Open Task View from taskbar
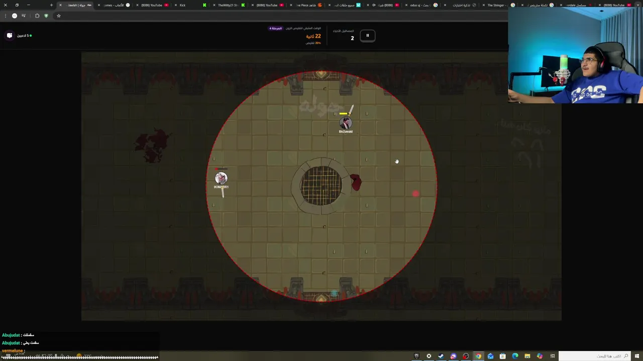This screenshot has height=361, width=643. pyautogui.click(x=553, y=356)
